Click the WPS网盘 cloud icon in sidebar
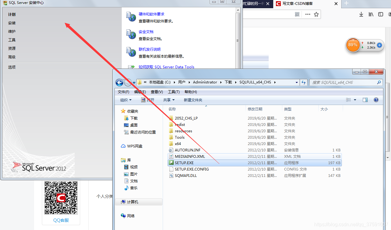The height and width of the screenshot is (230, 391). [x=123, y=146]
